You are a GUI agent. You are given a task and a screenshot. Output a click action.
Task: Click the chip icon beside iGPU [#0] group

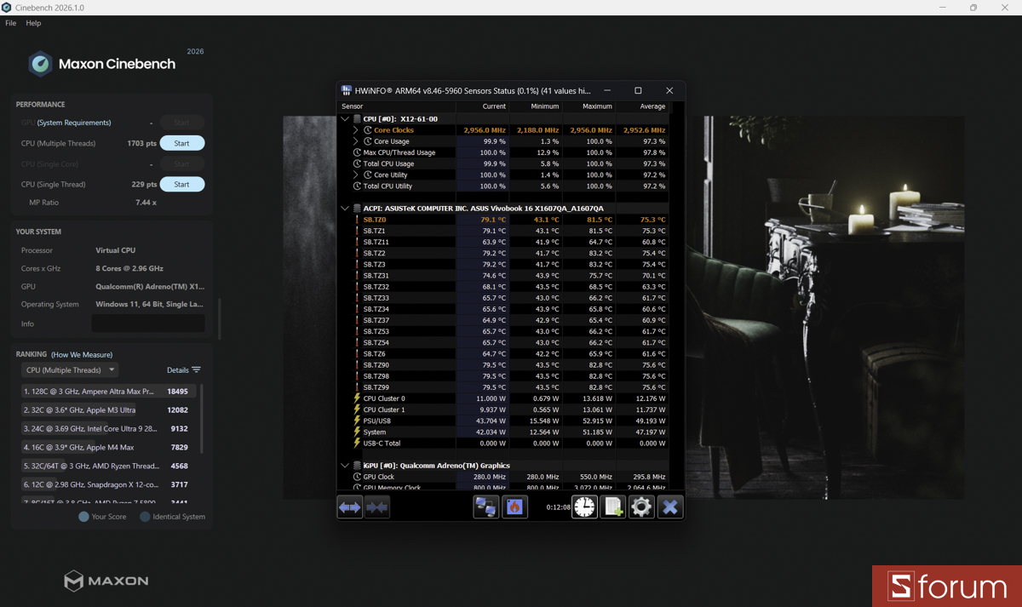click(x=357, y=466)
